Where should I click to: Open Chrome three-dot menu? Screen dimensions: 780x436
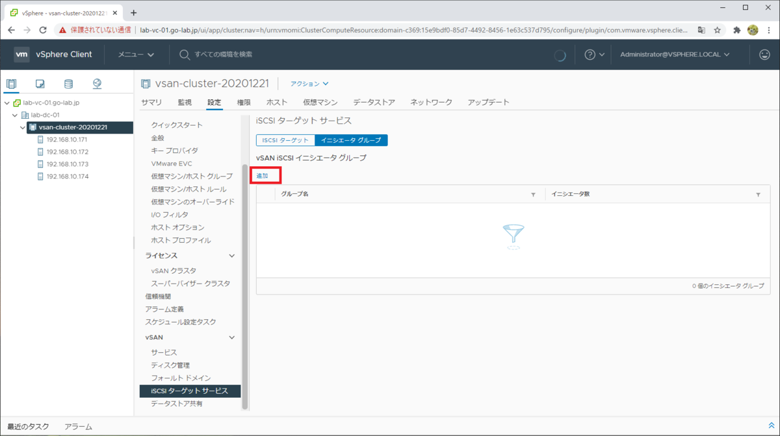click(769, 30)
